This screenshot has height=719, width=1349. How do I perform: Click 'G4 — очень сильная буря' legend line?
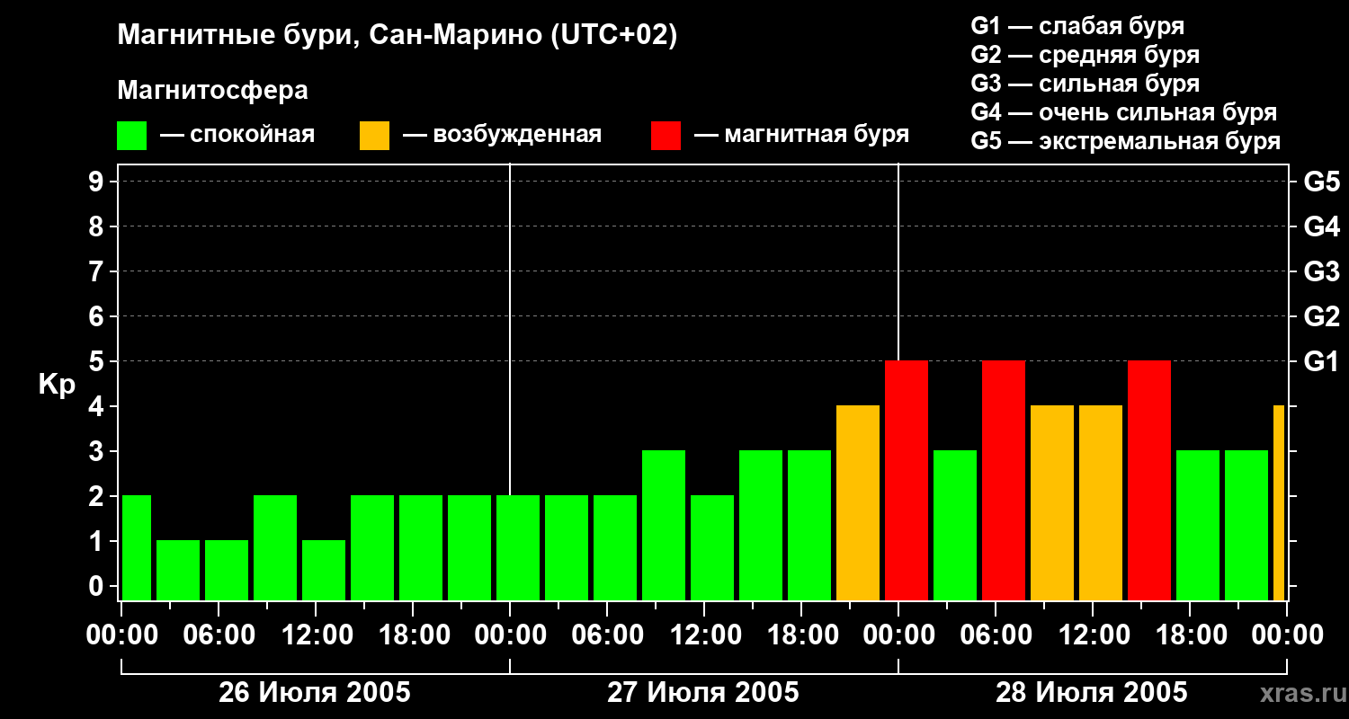coord(1123,112)
